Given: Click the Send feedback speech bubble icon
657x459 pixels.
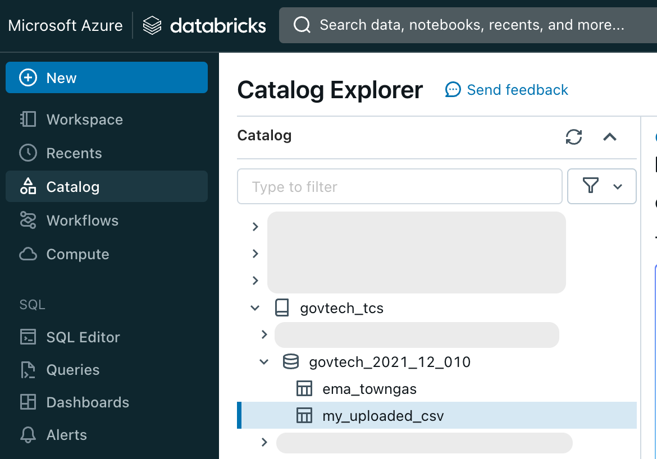Looking at the screenshot, I should click(453, 90).
